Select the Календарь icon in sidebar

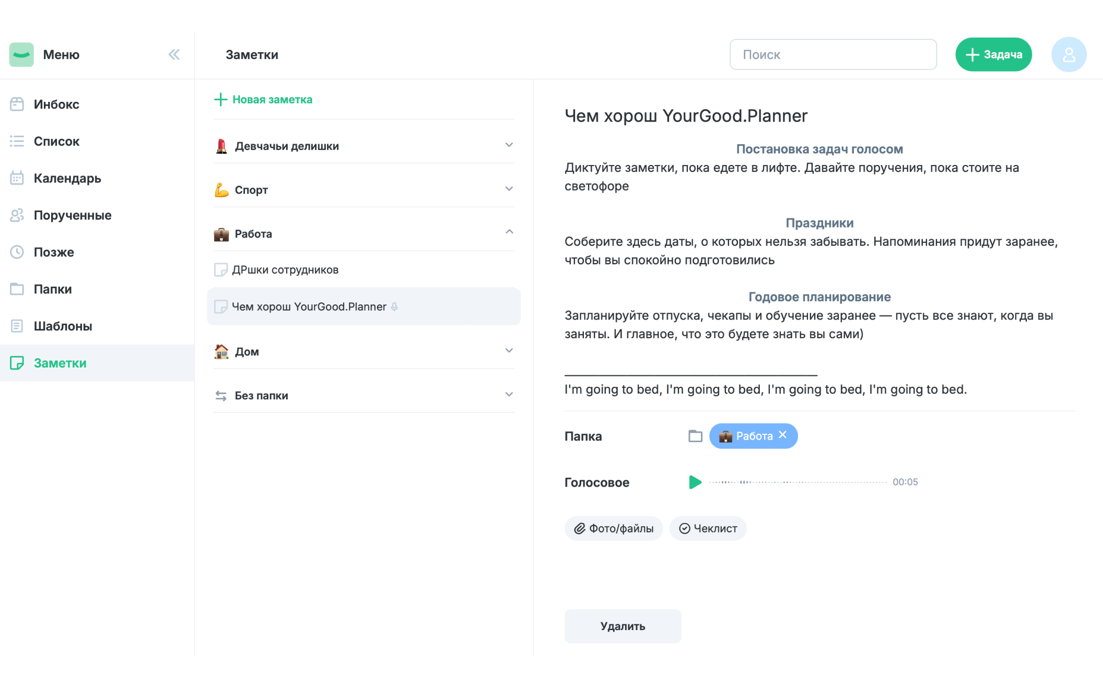17,178
